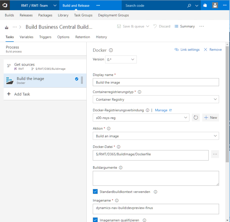Viewport: 230px width, 222px height.
Task: Open the Options tab
Action: coord(63,37)
